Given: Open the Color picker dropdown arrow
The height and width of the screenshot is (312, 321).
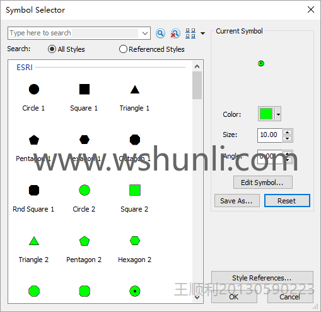Looking at the screenshot, I should point(278,114).
